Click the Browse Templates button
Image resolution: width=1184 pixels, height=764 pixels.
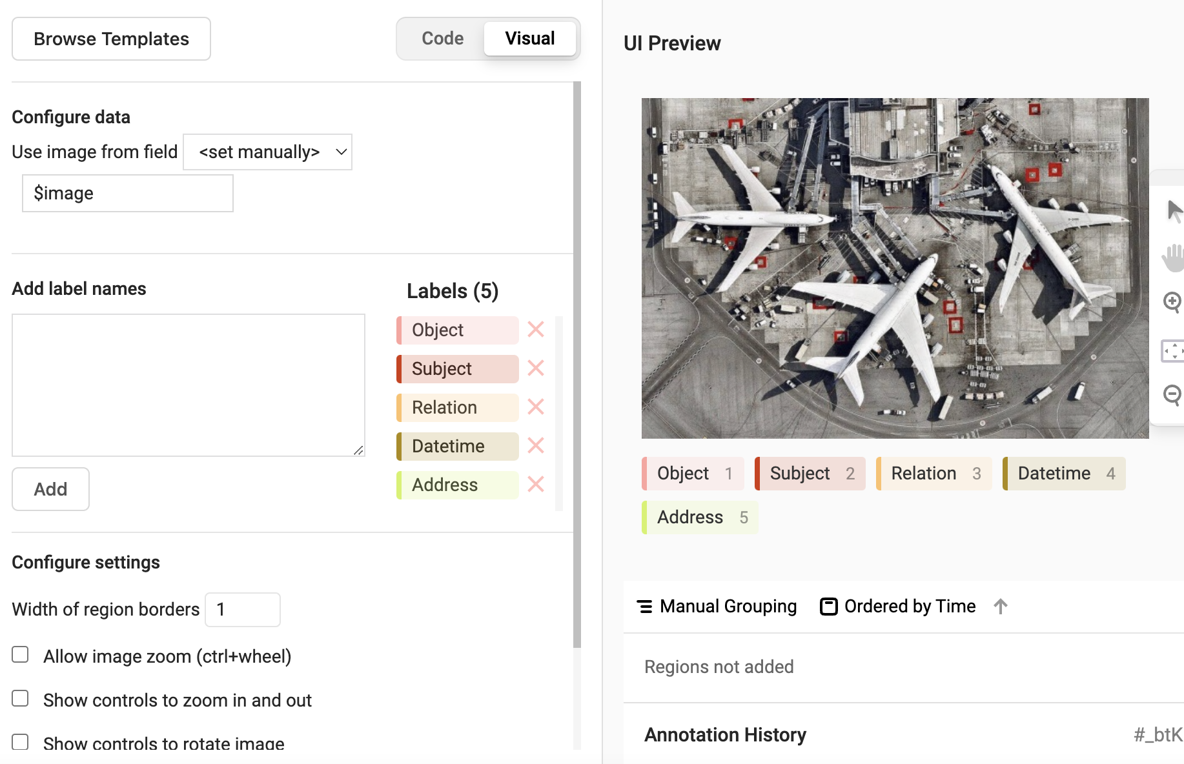coord(111,39)
